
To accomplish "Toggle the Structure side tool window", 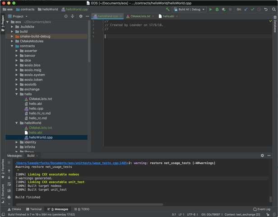I will [x=2, y=192].
